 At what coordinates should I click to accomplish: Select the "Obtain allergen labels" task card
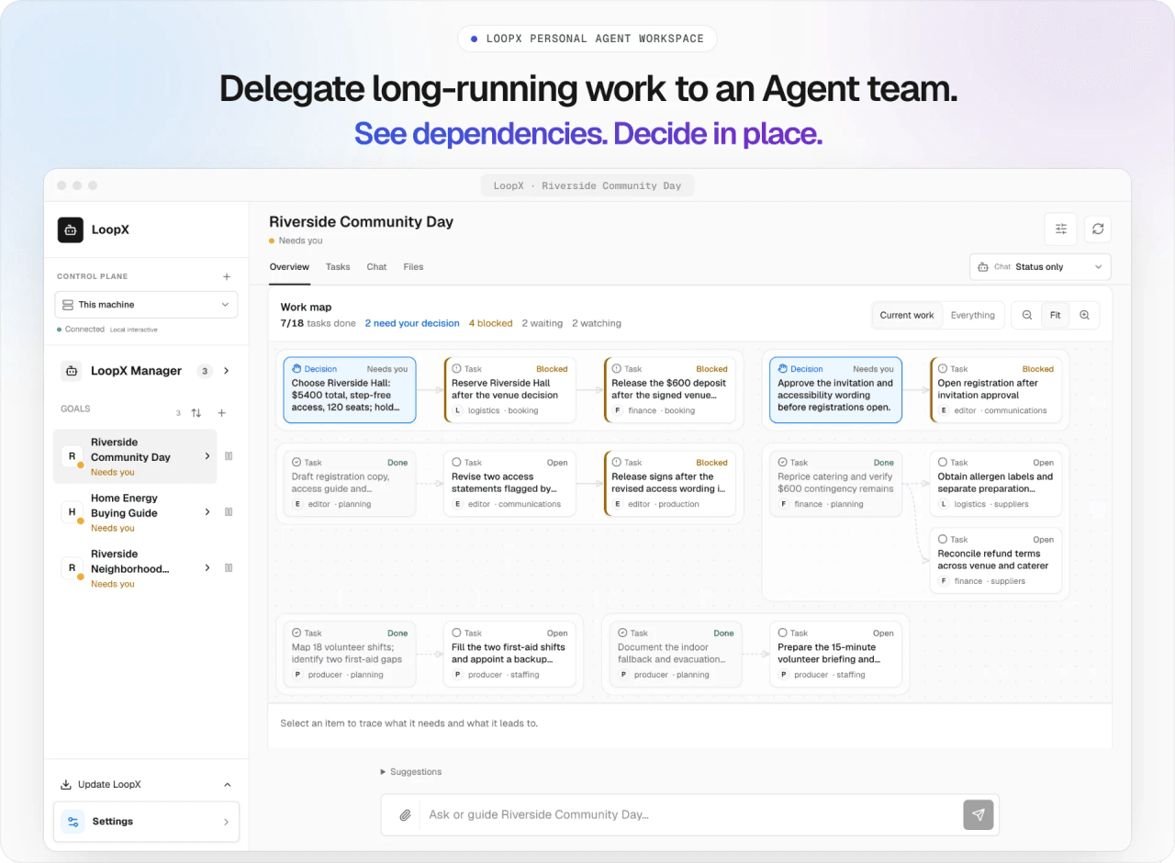point(996,484)
